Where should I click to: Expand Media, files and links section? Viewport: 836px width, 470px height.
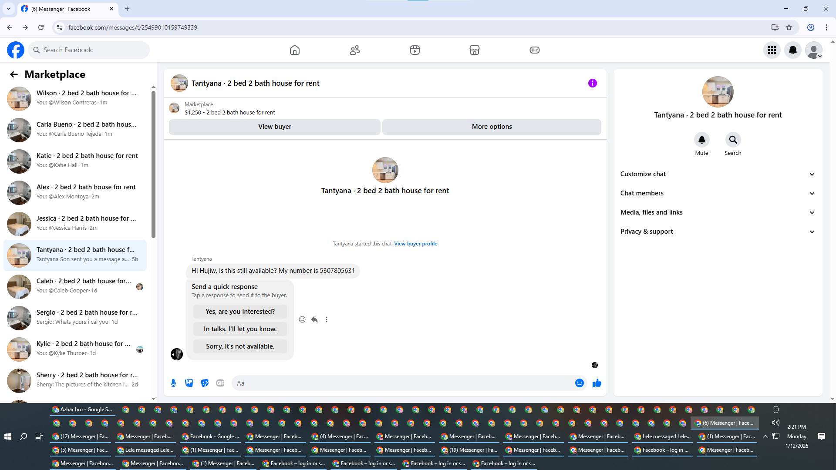pos(717,212)
